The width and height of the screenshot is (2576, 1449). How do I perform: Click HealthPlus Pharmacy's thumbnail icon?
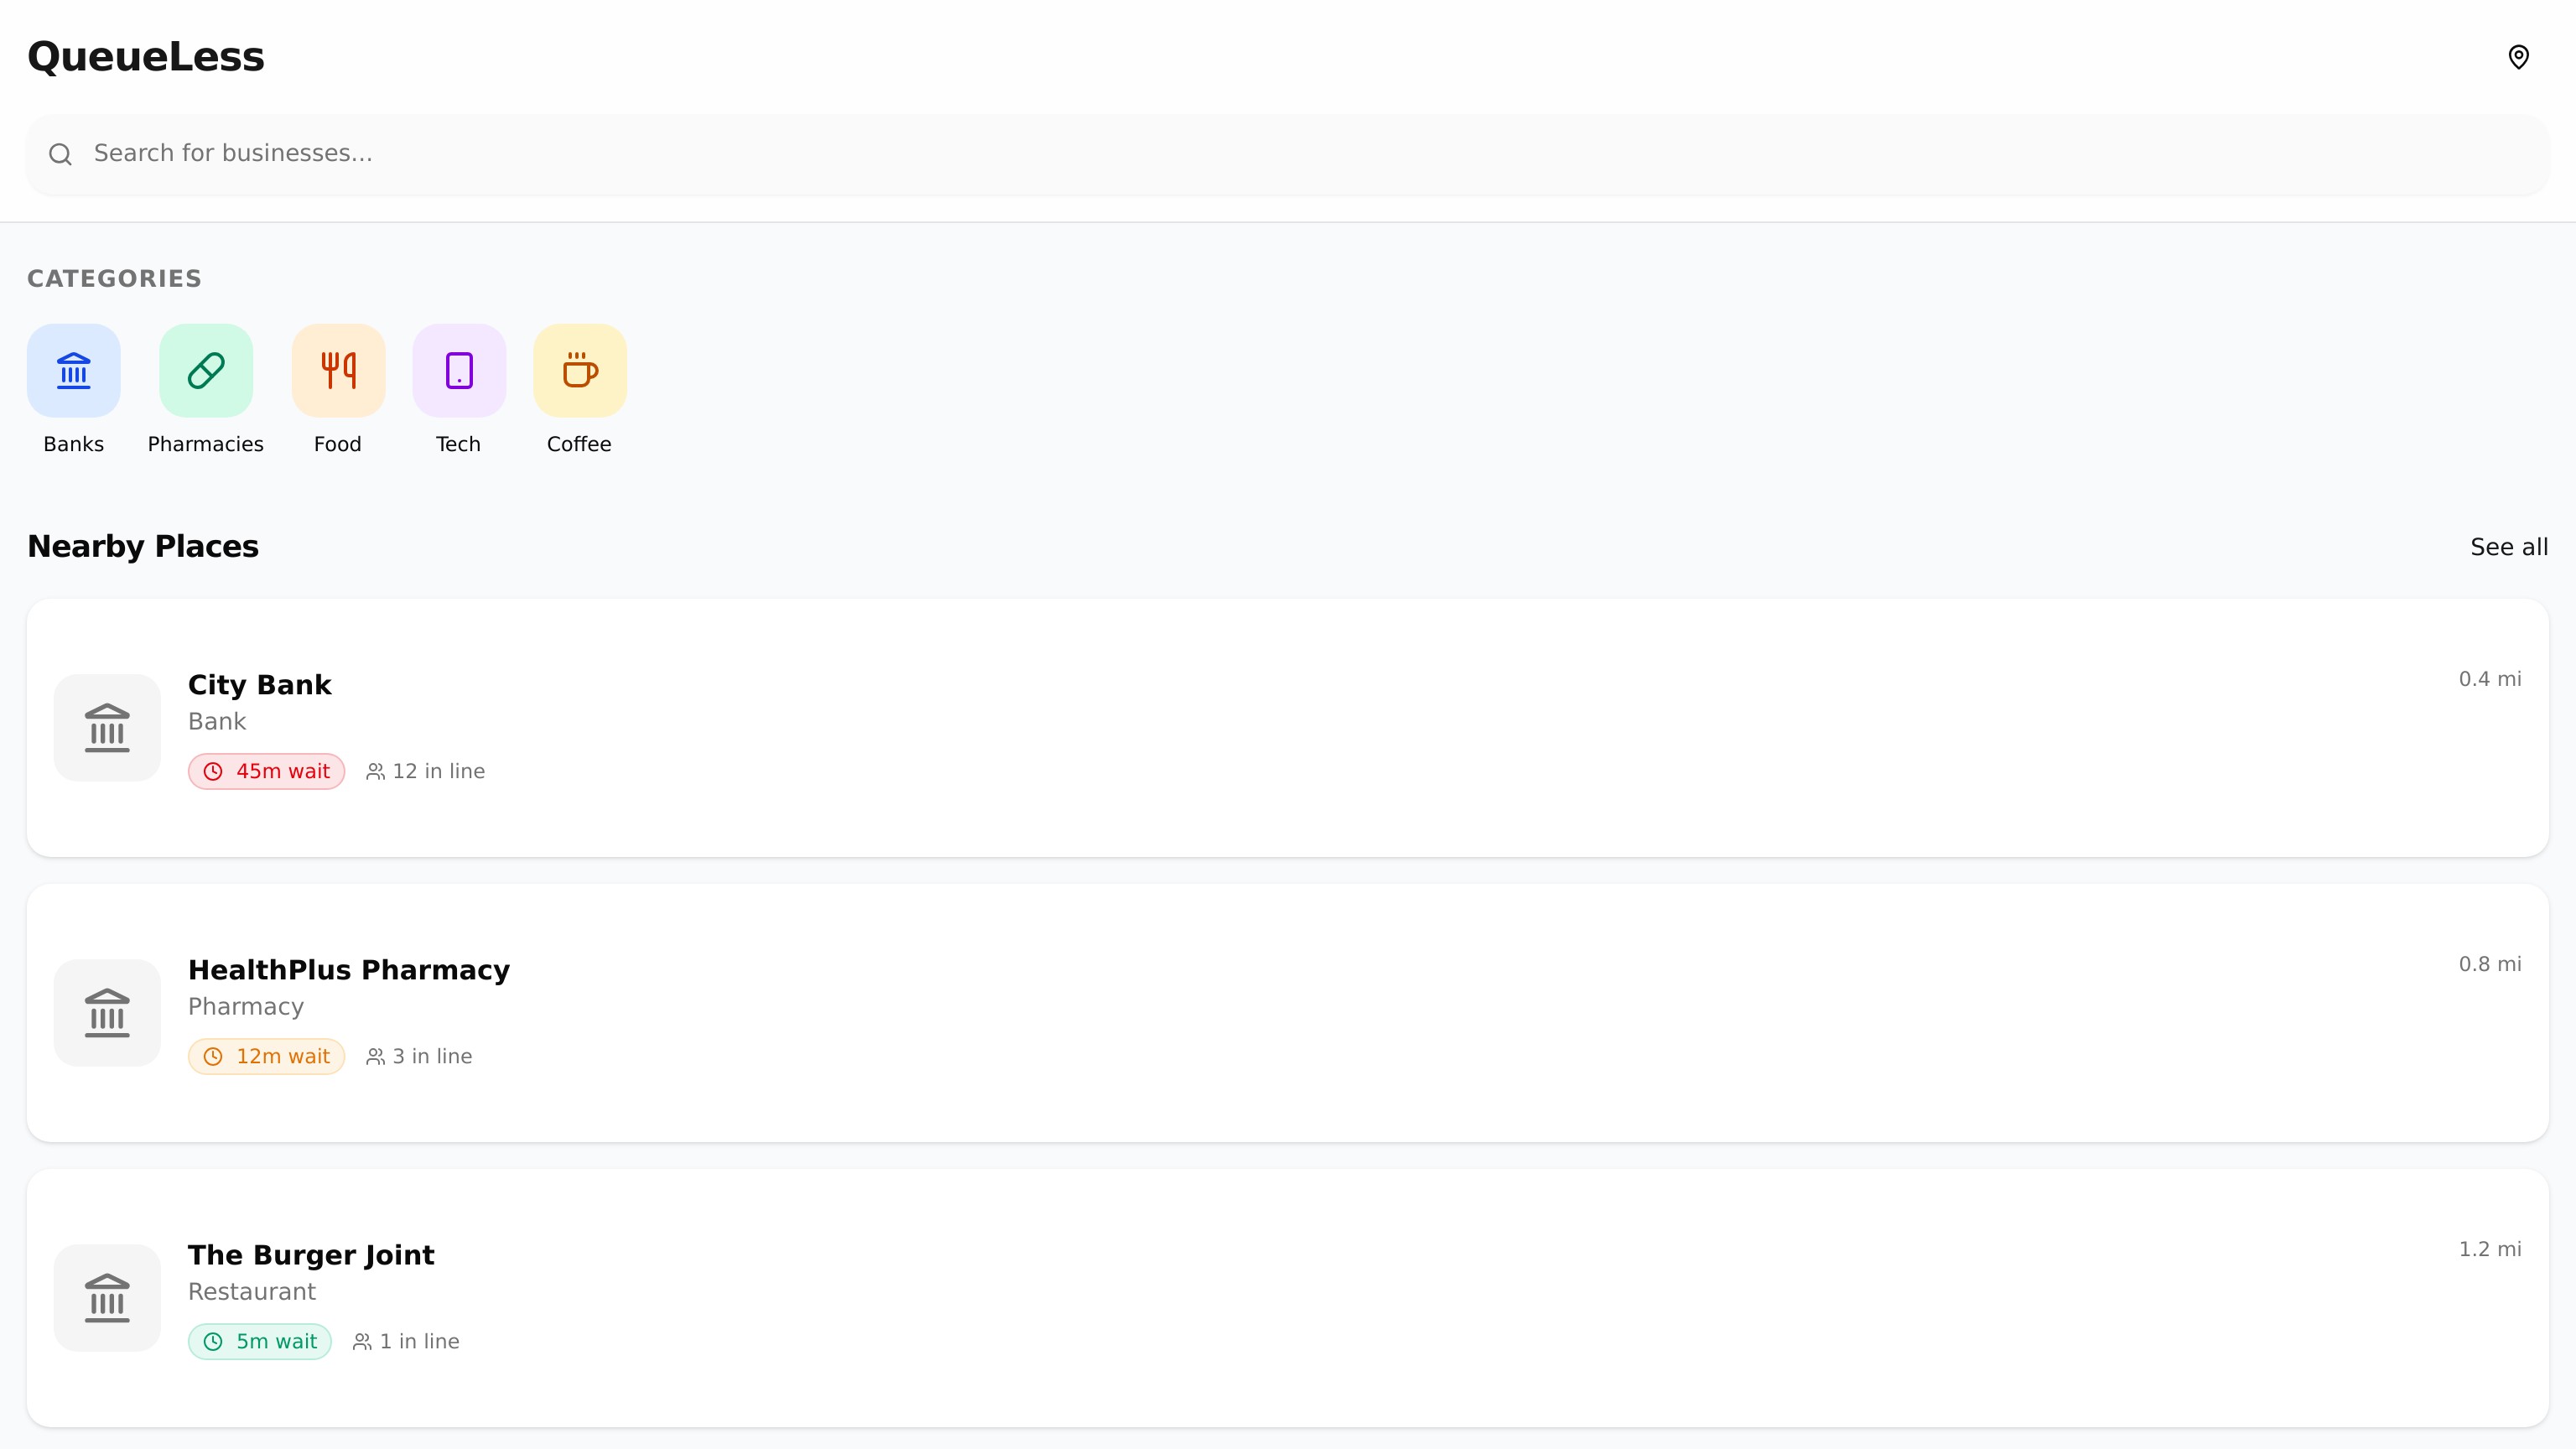click(107, 1012)
